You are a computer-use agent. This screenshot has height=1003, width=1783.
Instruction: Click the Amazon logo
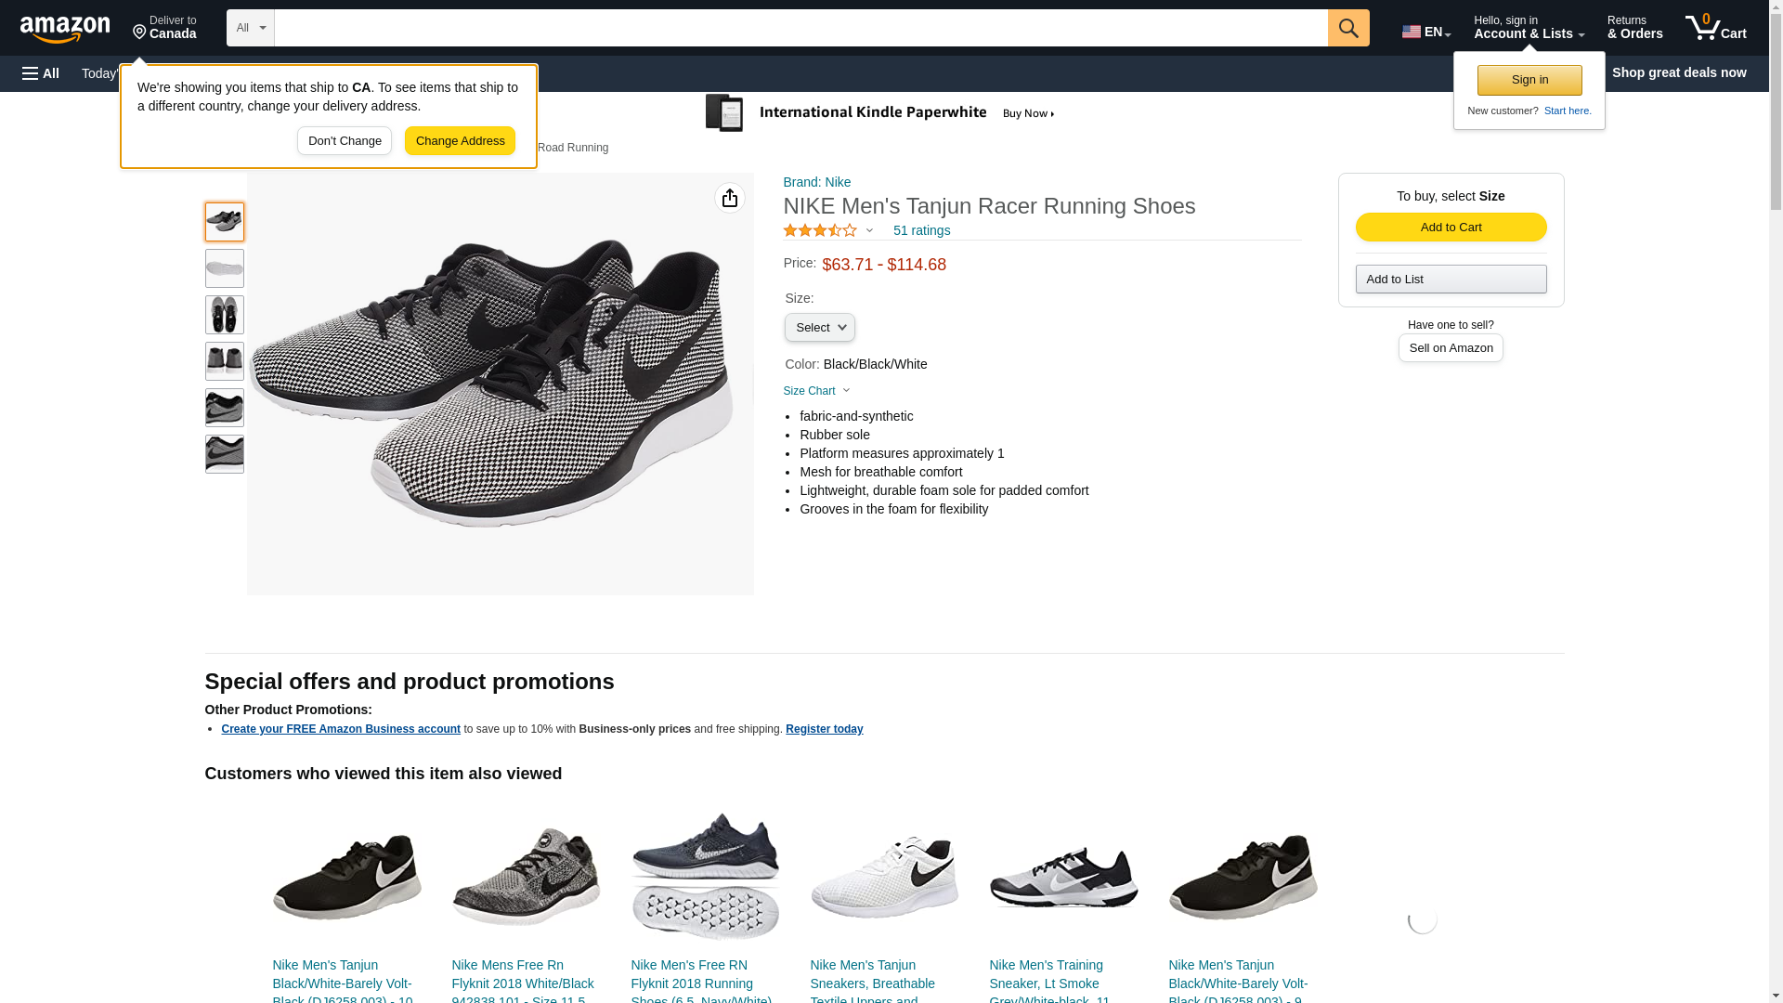(65, 29)
